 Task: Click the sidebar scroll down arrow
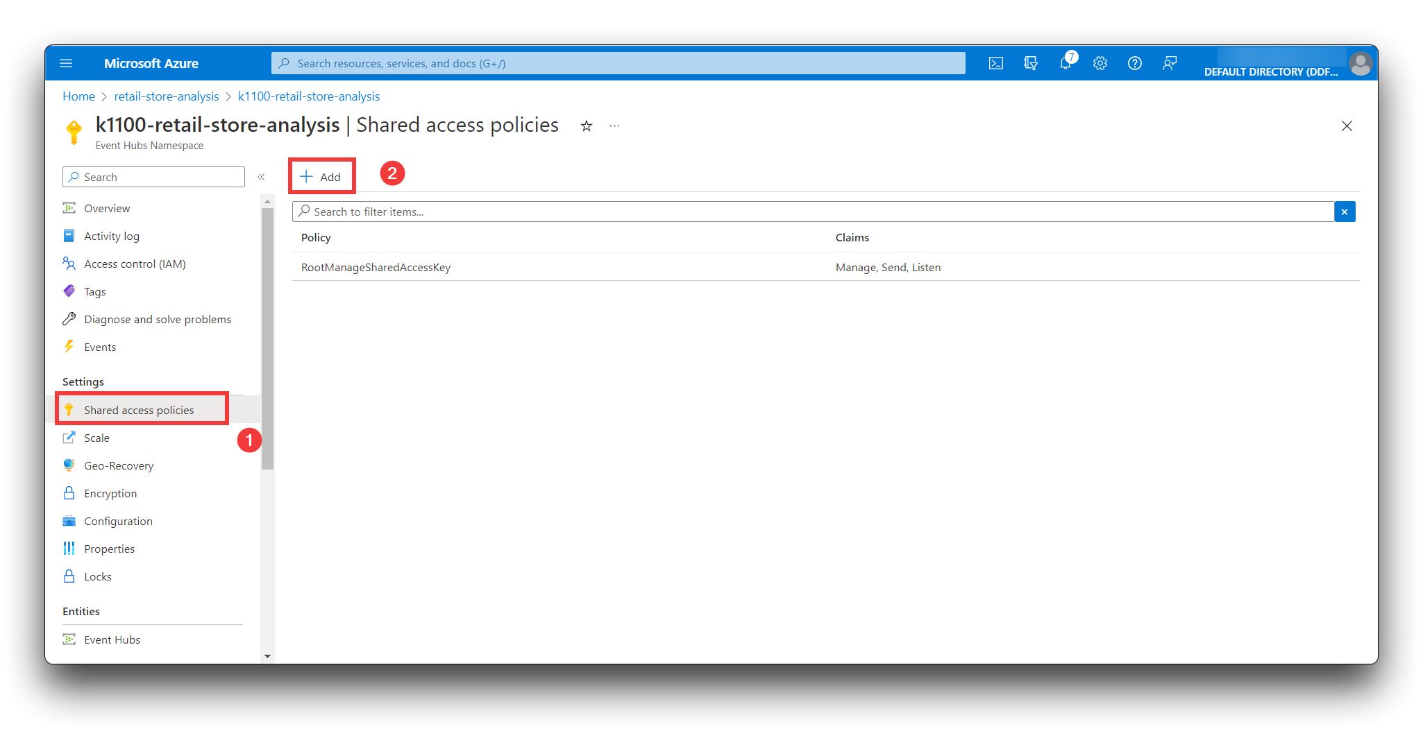click(267, 656)
